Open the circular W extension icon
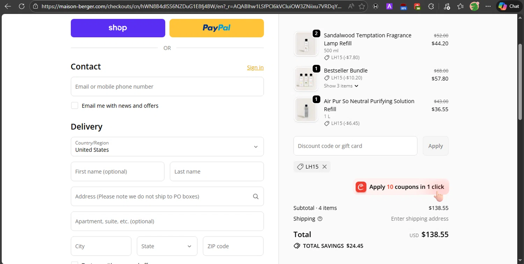Screen dimensions: 524x264 [376, 6]
